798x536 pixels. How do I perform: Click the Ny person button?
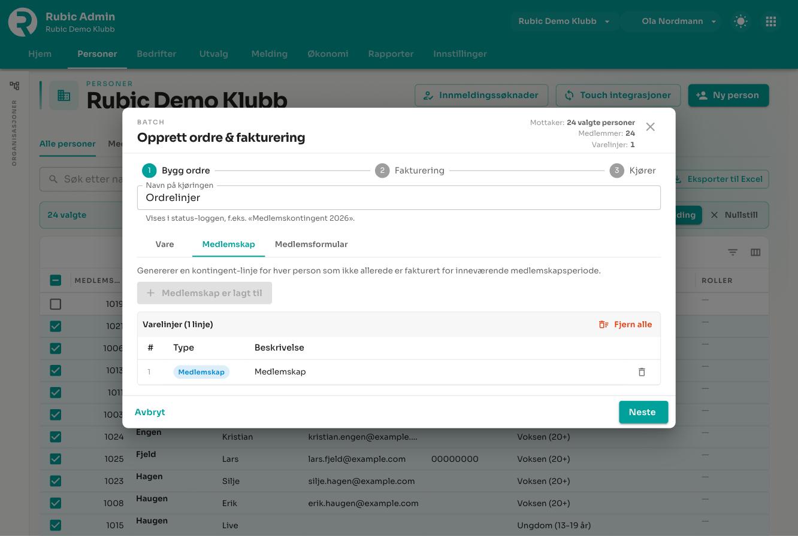tap(729, 95)
